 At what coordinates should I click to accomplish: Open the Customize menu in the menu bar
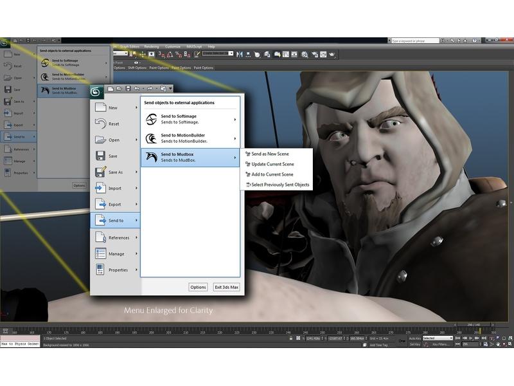tap(172, 46)
